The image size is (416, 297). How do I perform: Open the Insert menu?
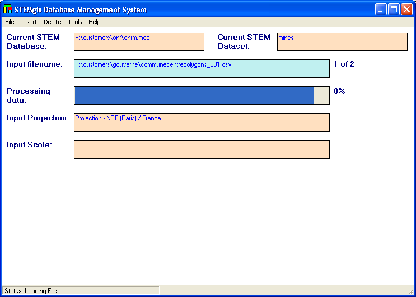tap(29, 22)
